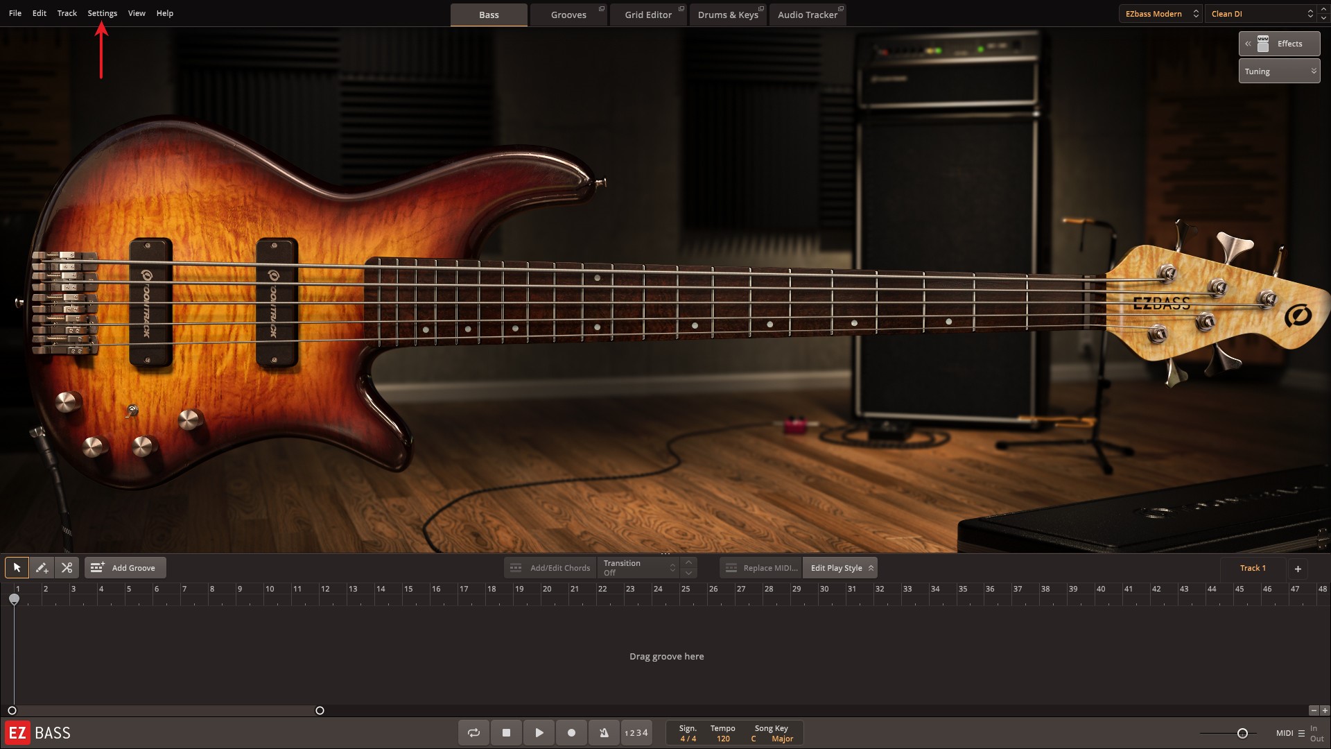1331x749 pixels.
Task: Collapse the Effects panel double-arrow icon
Action: click(x=1248, y=44)
